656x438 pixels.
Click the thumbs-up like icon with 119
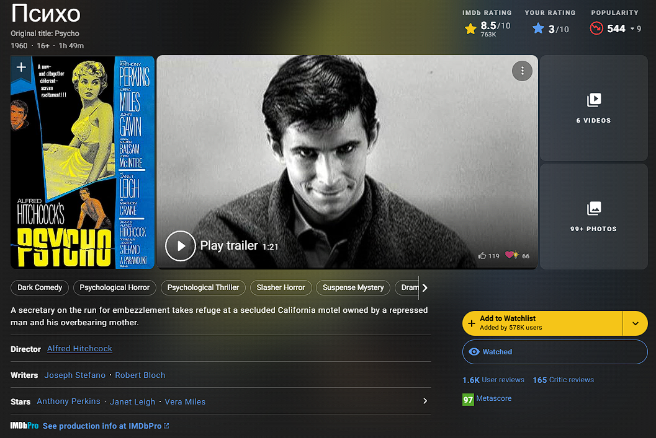click(482, 255)
